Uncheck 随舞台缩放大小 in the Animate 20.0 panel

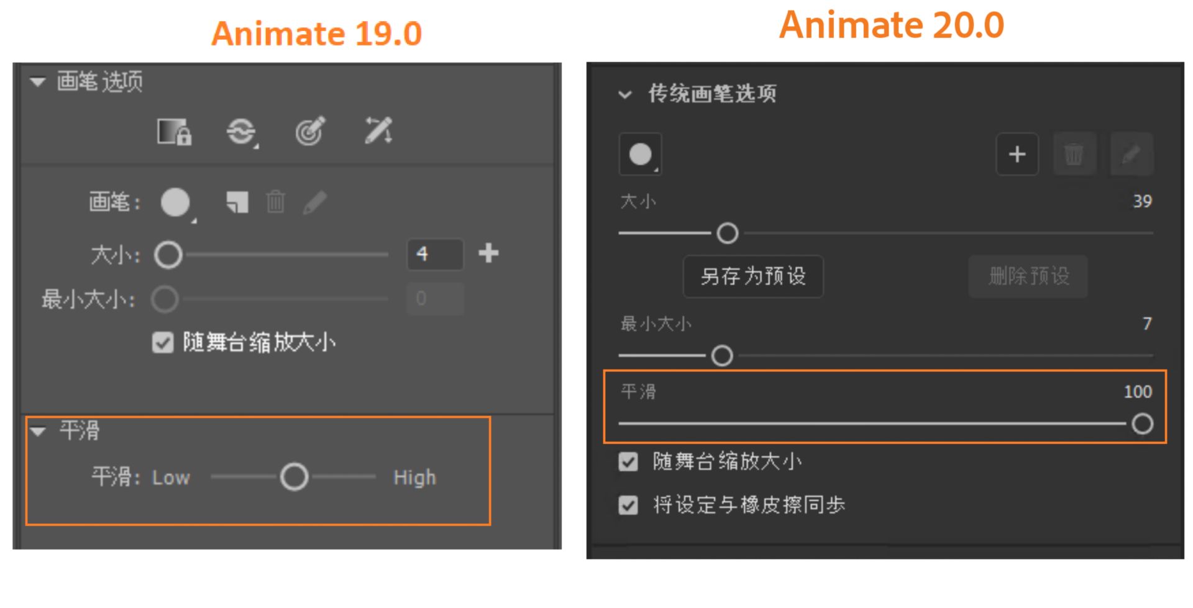click(x=628, y=461)
